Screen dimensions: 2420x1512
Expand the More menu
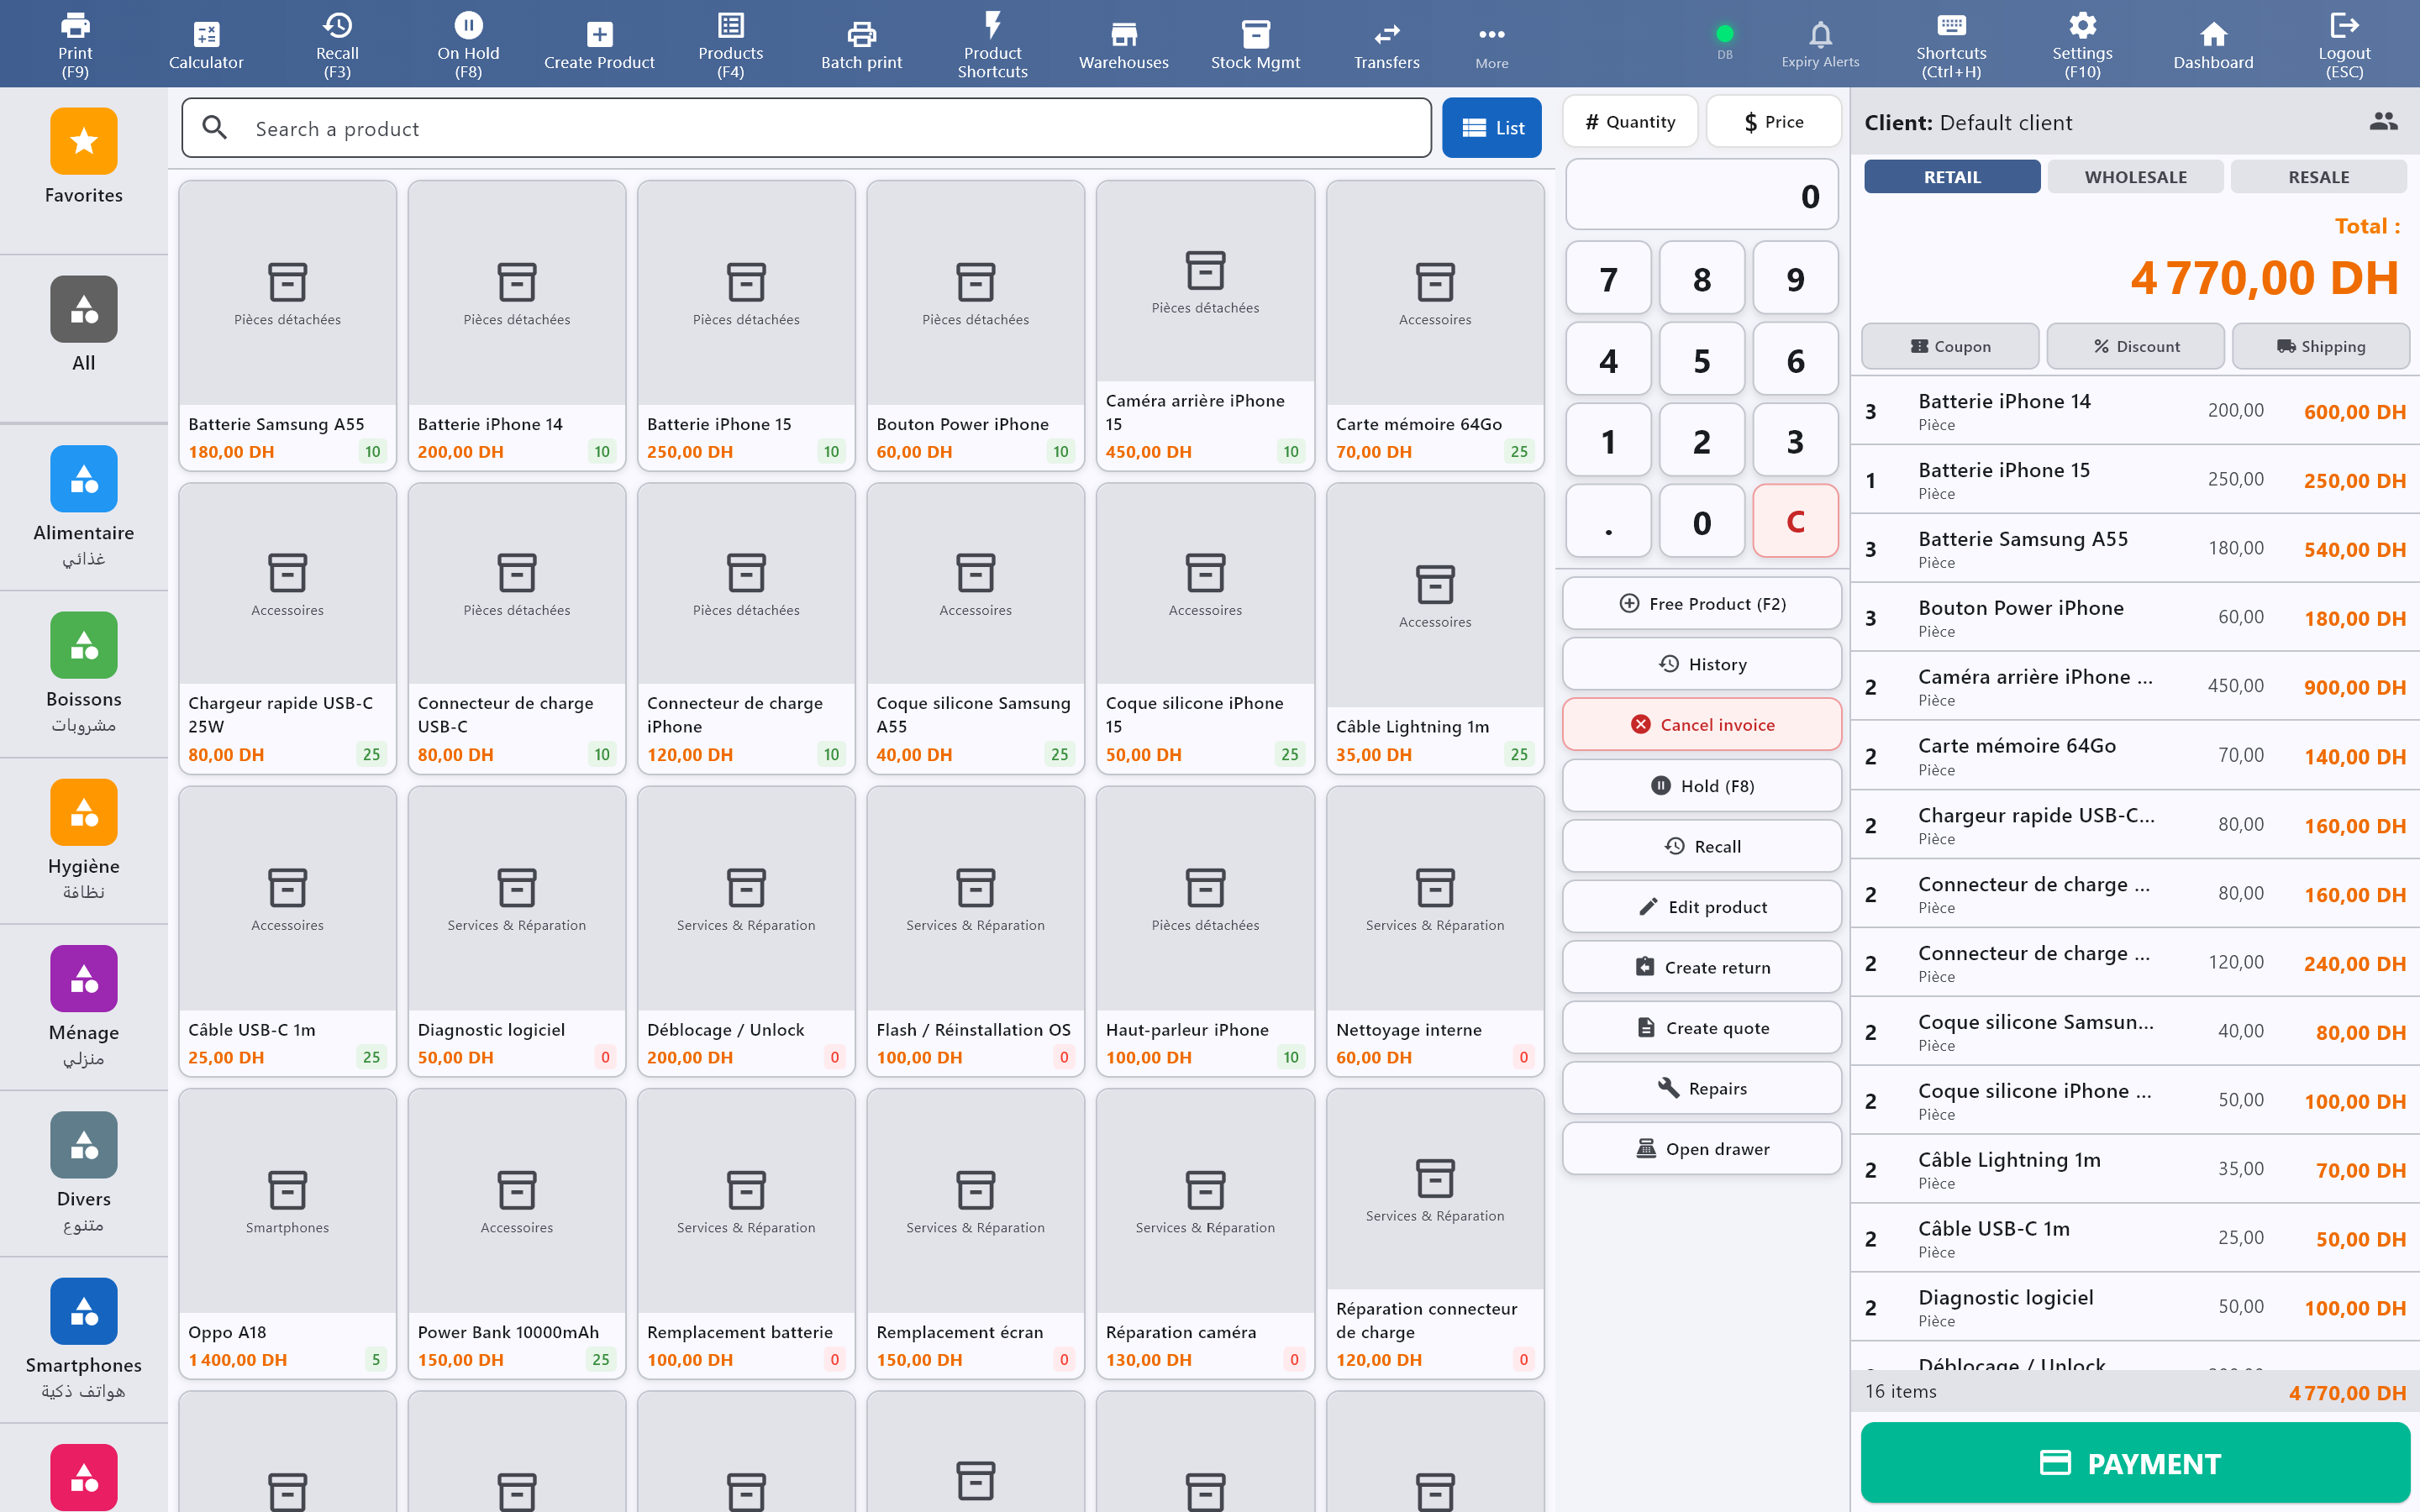pos(1491,43)
